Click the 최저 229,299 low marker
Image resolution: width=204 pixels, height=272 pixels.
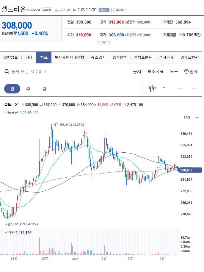tap(21, 224)
